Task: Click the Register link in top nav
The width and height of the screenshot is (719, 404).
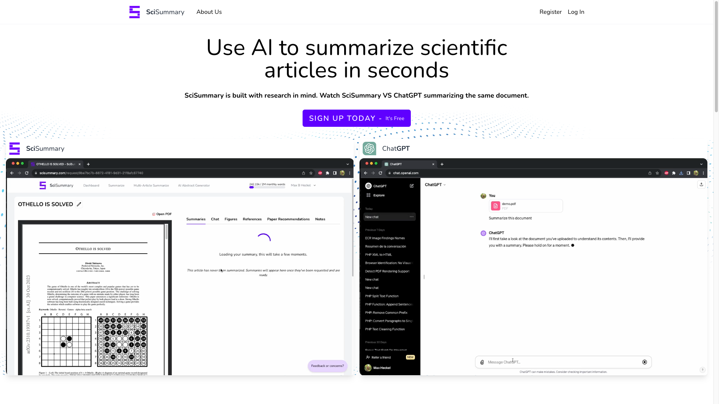Action: (550, 12)
